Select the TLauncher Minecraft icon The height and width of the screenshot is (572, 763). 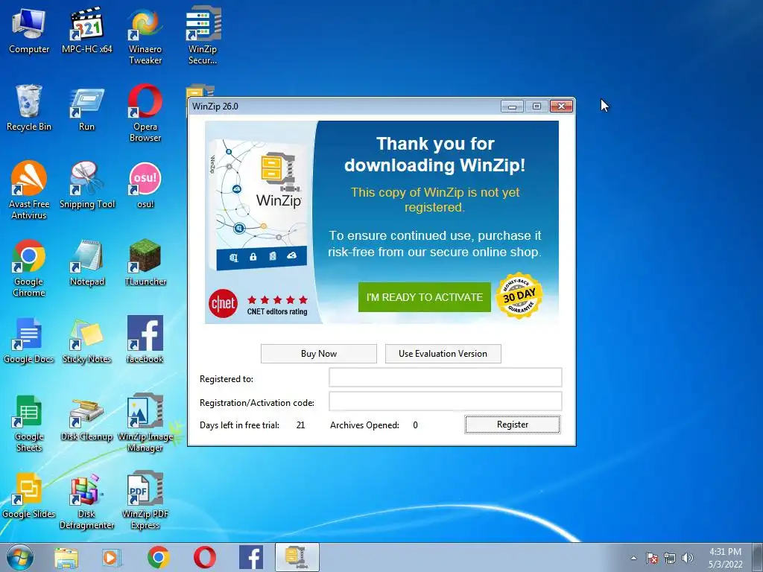point(145,263)
